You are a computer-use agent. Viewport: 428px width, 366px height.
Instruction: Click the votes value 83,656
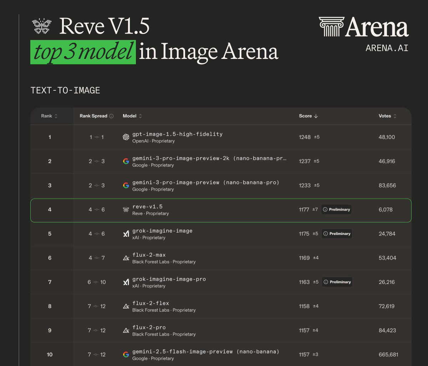point(387,185)
